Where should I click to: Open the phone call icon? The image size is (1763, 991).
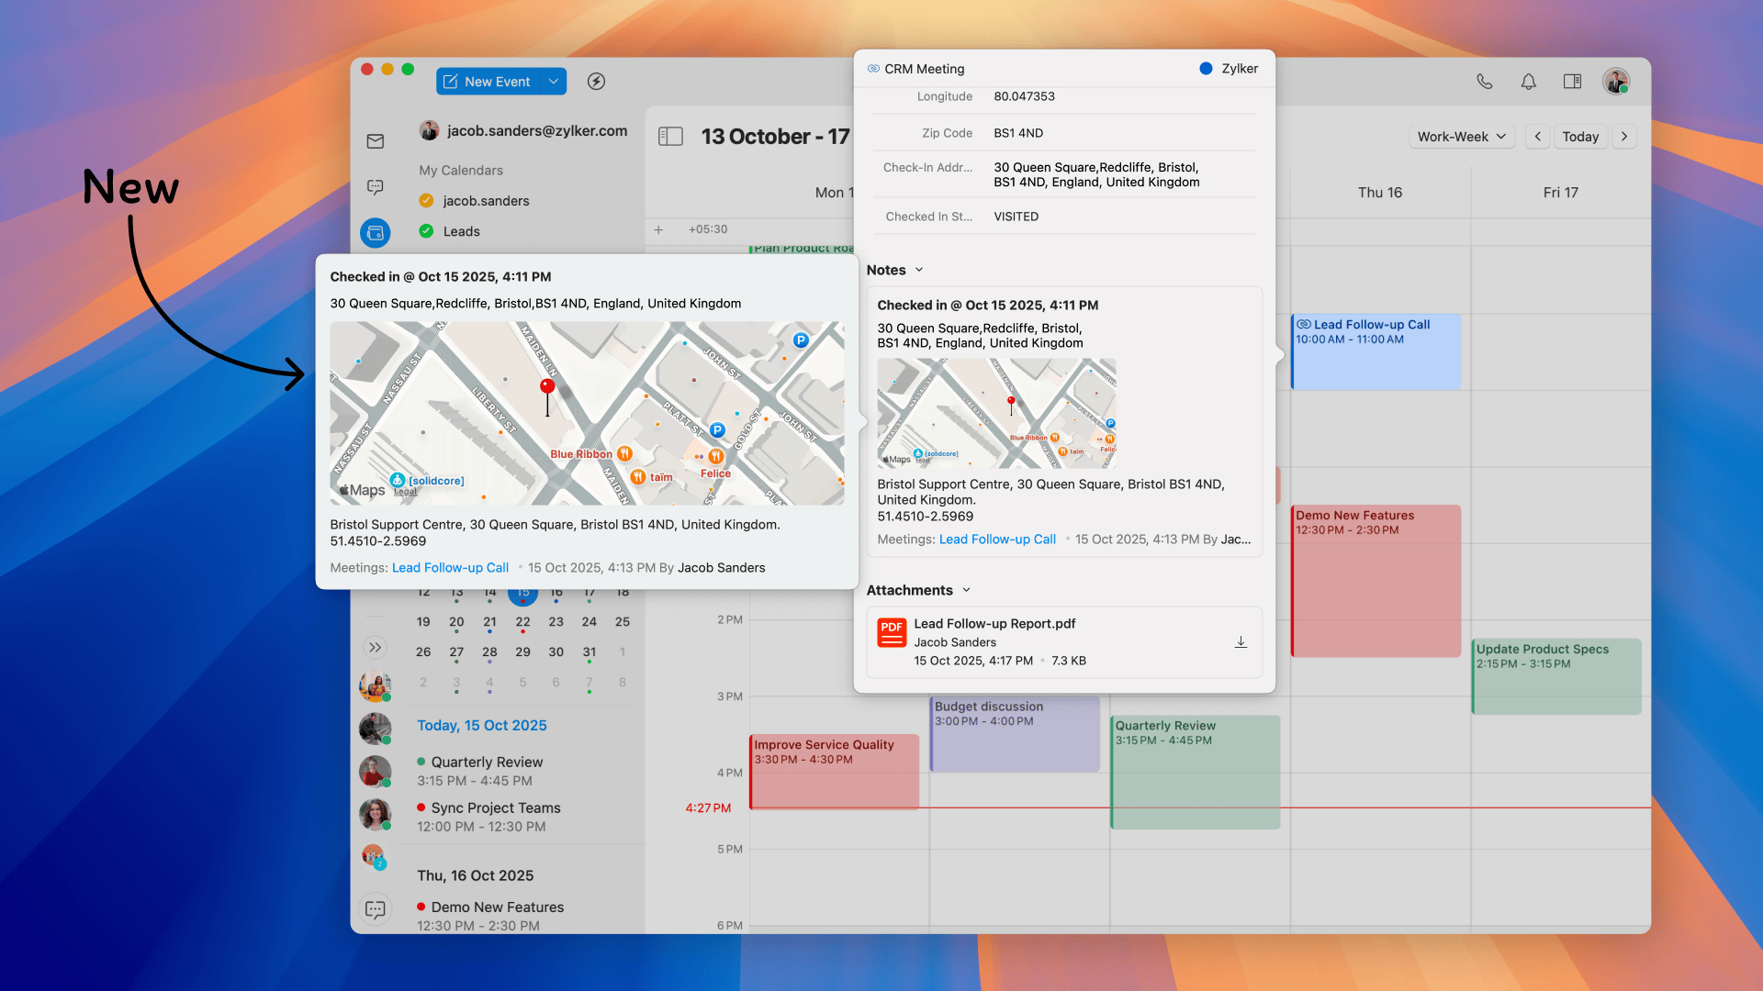[1484, 82]
